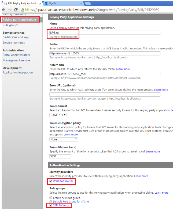Go to Certificates and keys
The height and width of the screenshot is (210, 173).
(x=16, y=37)
